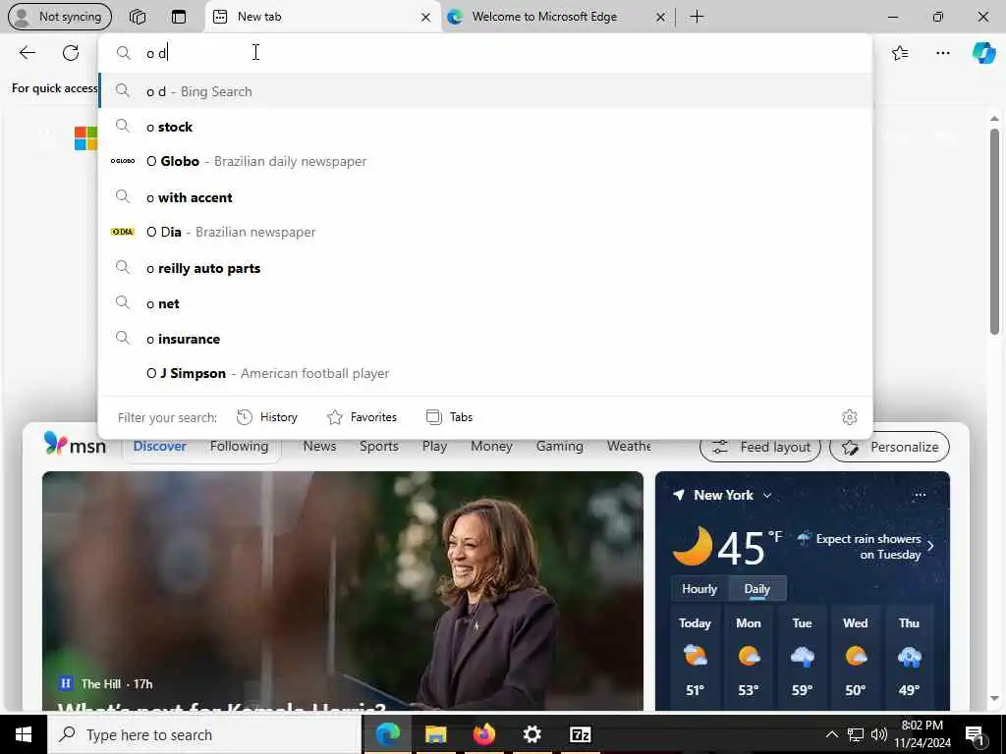This screenshot has height=754, width=1006.
Task: Open Settings gear from taskbar
Action: tap(531, 734)
